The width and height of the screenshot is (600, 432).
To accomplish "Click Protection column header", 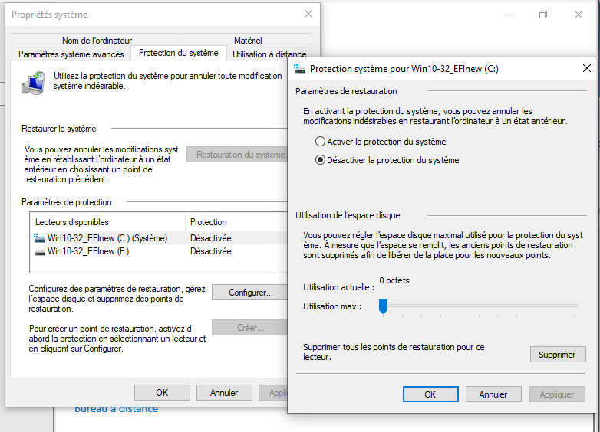I will coord(236,222).
